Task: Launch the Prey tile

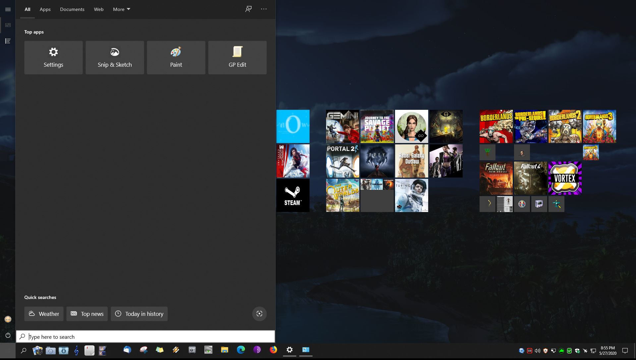Action: [377, 161]
